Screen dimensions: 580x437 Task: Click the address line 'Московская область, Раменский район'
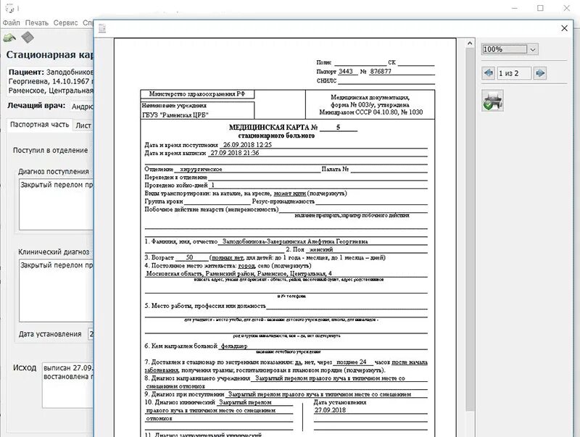(x=239, y=274)
